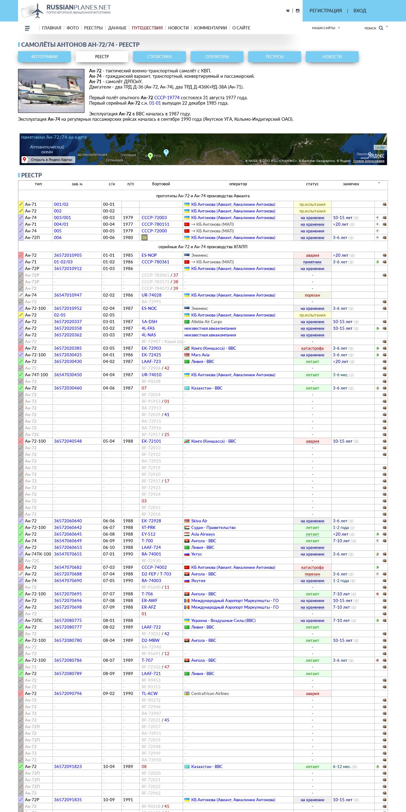The width and height of the screenshot is (406, 812).
Task: Switch to the ФОТОГРАФИИ tab
Action: click(44, 57)
